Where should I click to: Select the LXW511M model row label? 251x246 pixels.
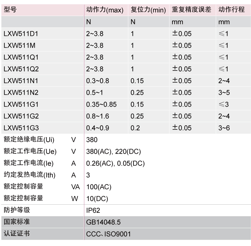point(19,45)
